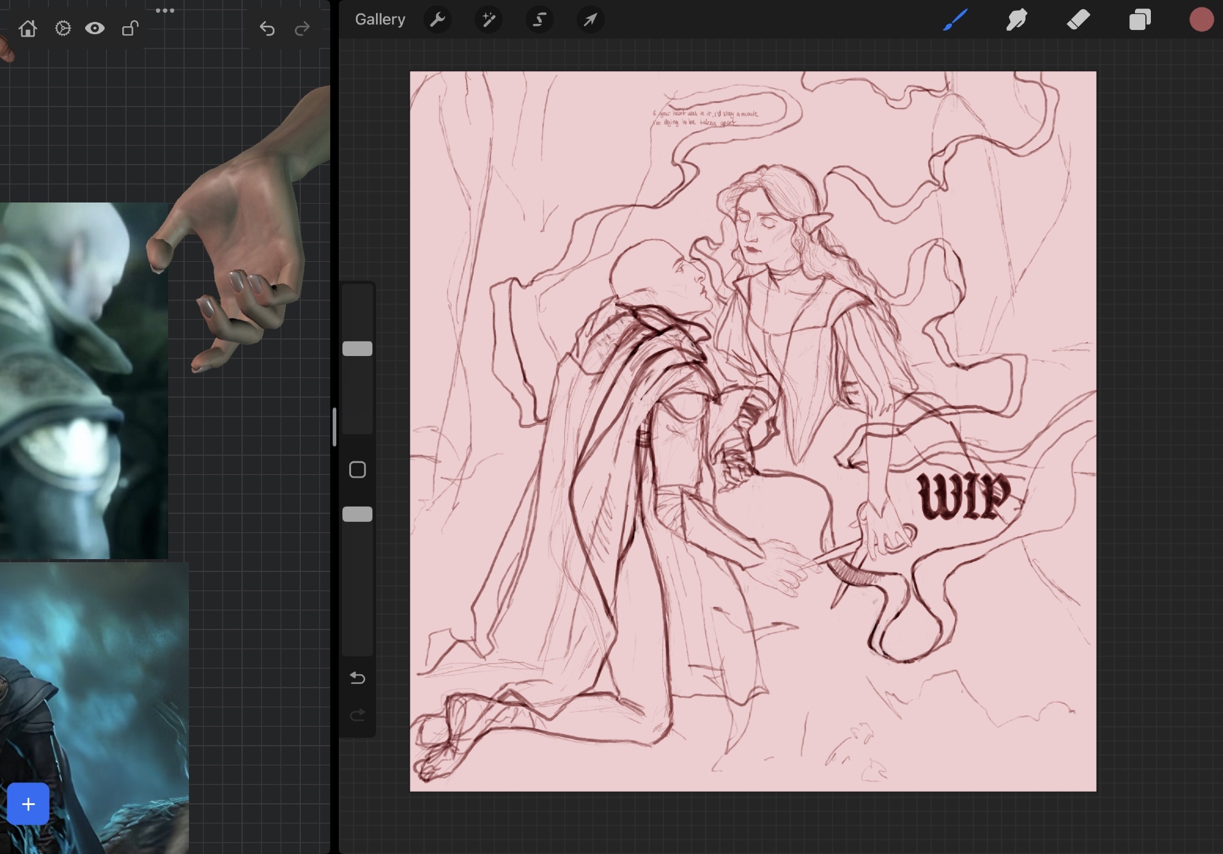Image resolution: width=1223 pixels, height=854 pixels.
Task: Activate the Selection tool
Action: (x=539, y=20)
